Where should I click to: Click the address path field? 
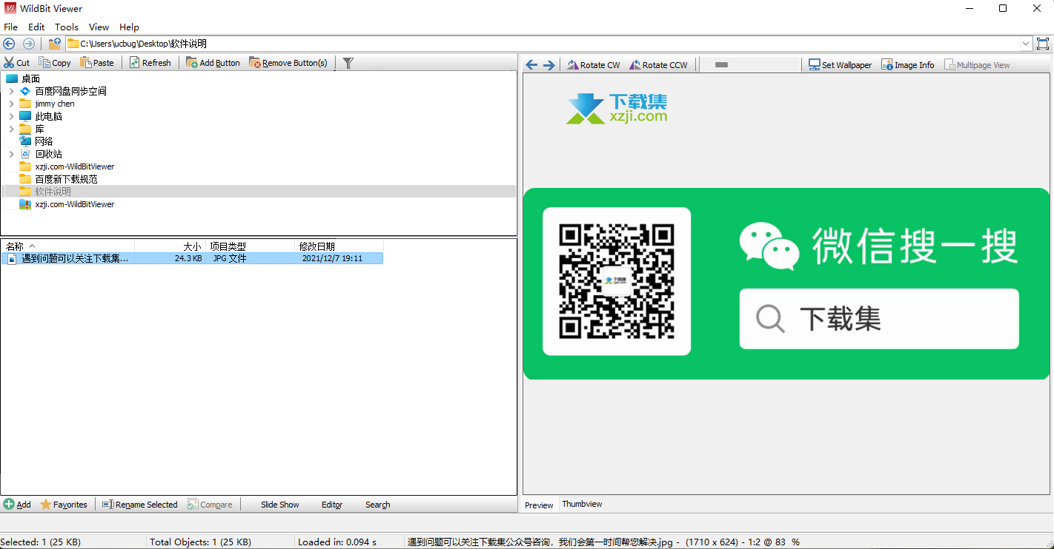click(543, 44)
